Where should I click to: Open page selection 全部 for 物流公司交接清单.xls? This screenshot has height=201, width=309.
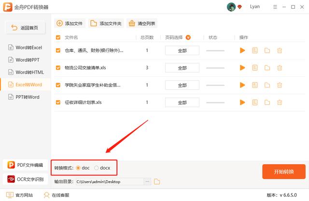[183, 68]
